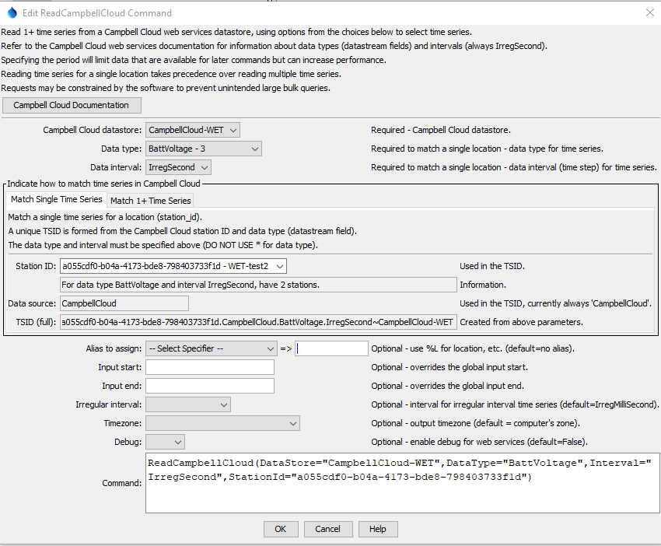Screen dimensions: 661x546
Task: Click the TSID (full) text field
Action: pos(257,322)
